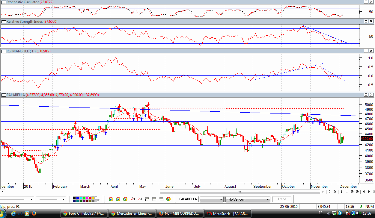Expand the color palette dropdown arrow
Viewport: 375px width, 218px height.
[x=99, y=199]
